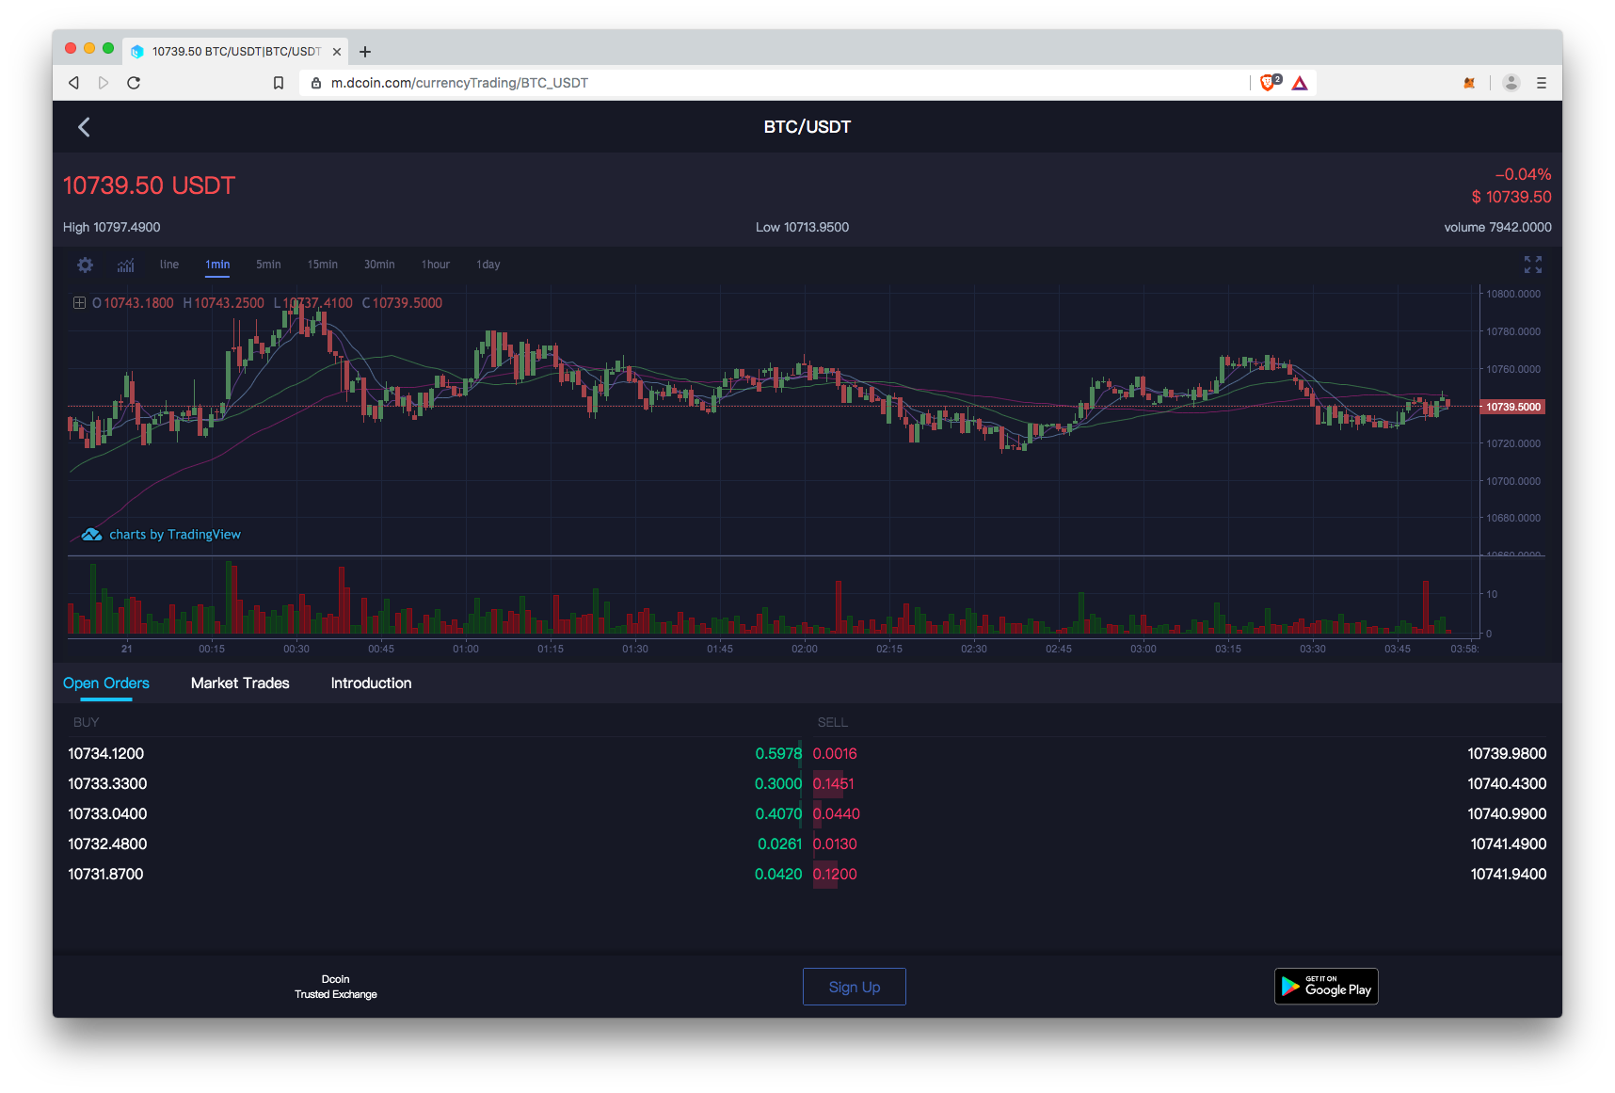Select the line chart type
The height and width of the screenshot is (1093, 1615).
pyautogui.click(x=169, y=265)
